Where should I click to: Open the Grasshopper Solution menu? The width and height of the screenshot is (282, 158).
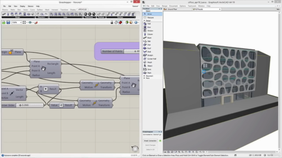tap(30, 6)
